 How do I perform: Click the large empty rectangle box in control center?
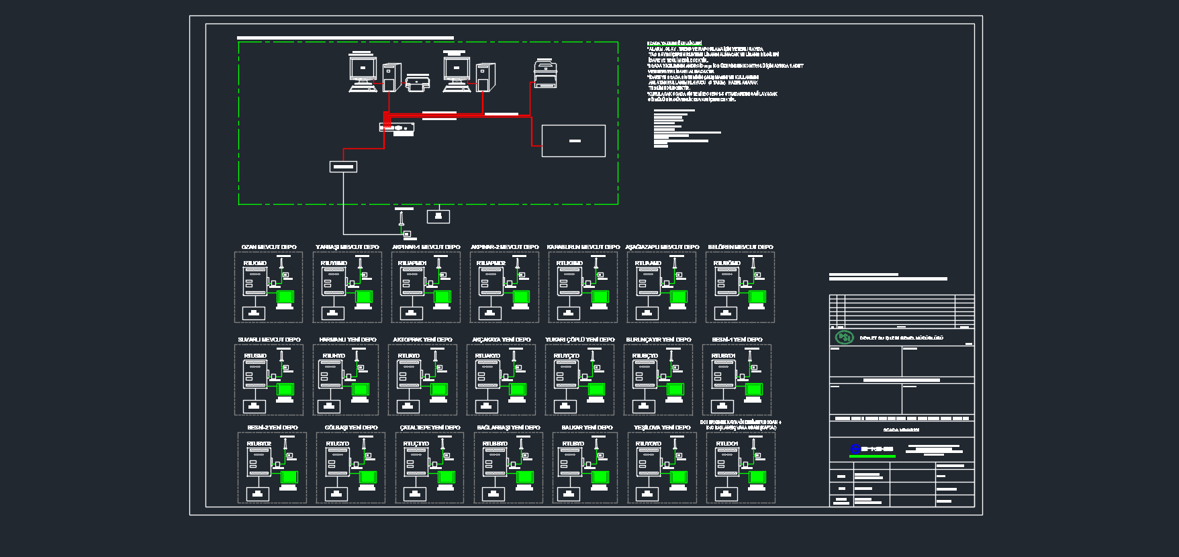(x=573, y=141)
